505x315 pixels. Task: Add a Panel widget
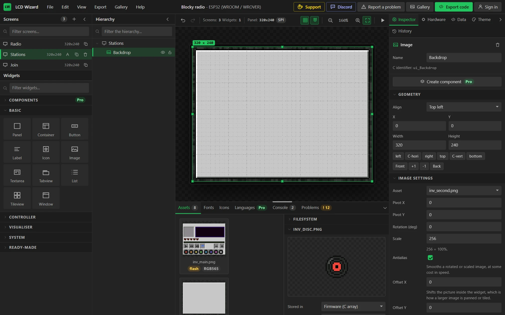coord(17,128)
